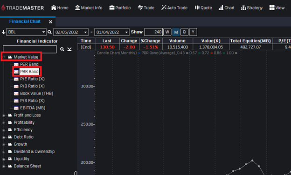Screen dimensions: 291x175
Task: Select the EBITDA (MB) indicator
Action: pyautogui.click(x=33, y=108)
